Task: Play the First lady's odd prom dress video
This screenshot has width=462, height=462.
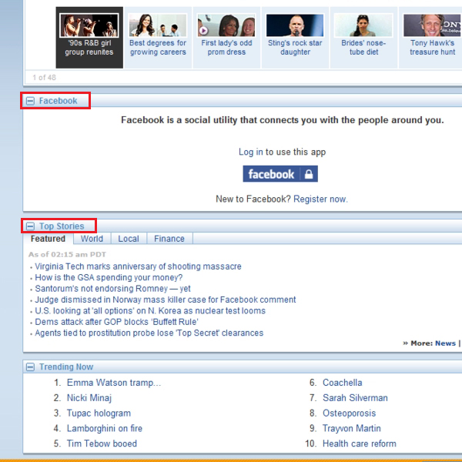Action: click(x=203, y=30)
